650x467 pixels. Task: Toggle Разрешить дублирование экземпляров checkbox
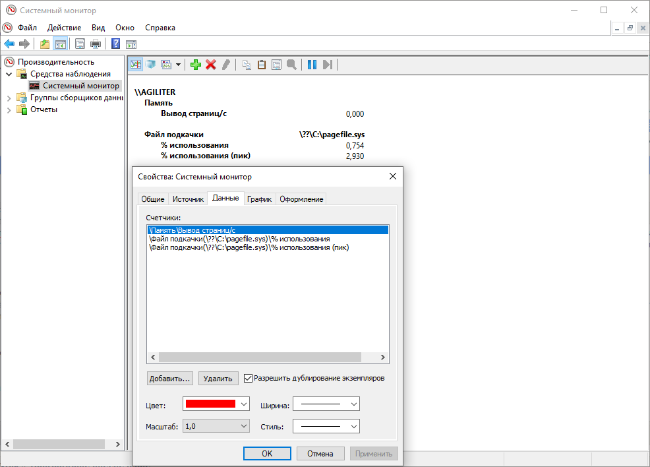248,378
